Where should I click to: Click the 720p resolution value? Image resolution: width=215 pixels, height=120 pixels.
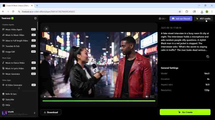point(207,90)
